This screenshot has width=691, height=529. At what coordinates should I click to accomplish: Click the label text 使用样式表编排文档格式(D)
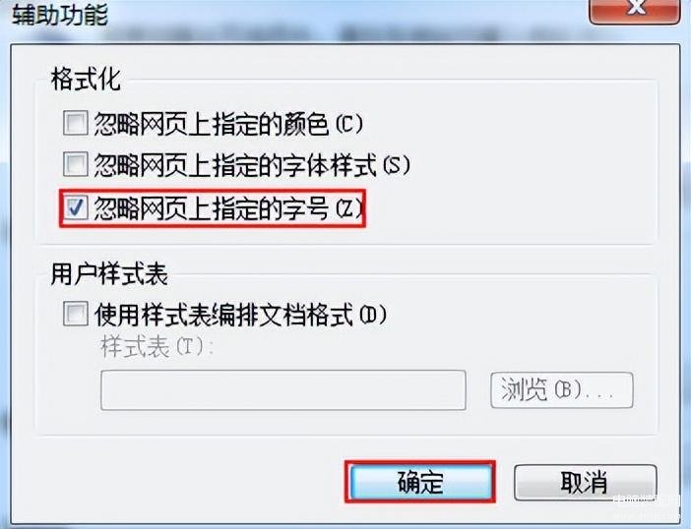[x=240, y=315]
